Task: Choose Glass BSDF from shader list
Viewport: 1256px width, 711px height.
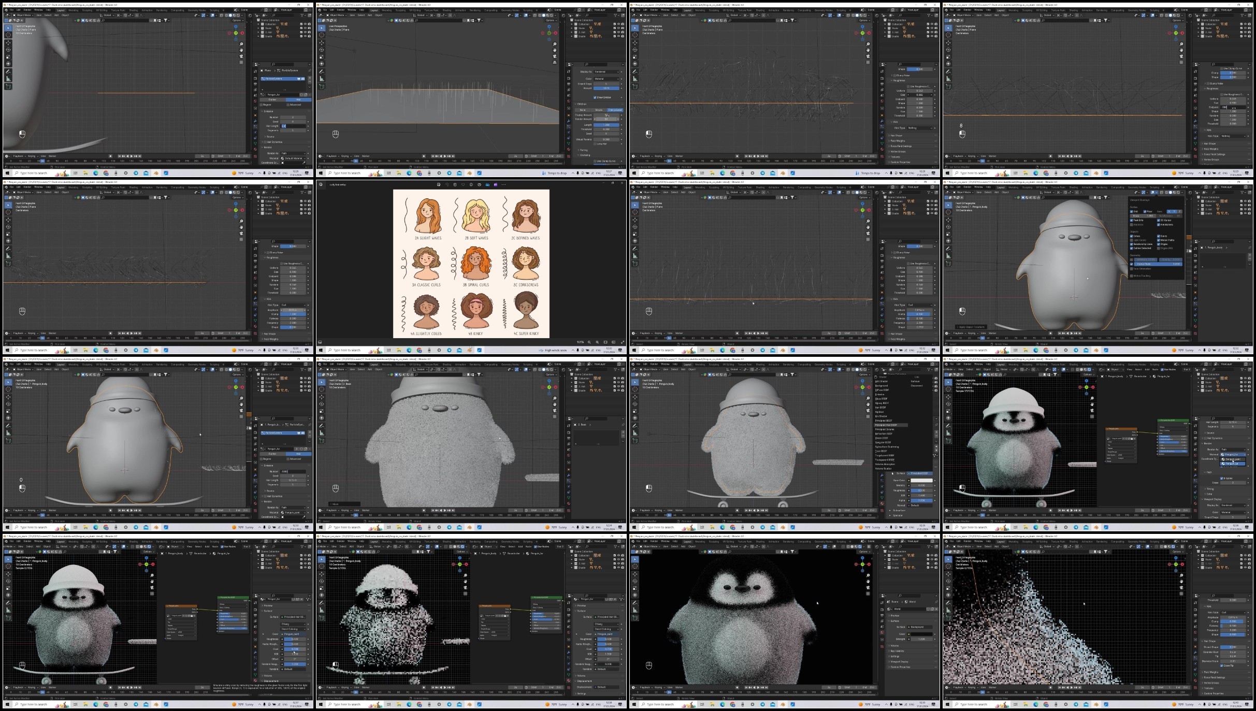Action: click(882, 399)
